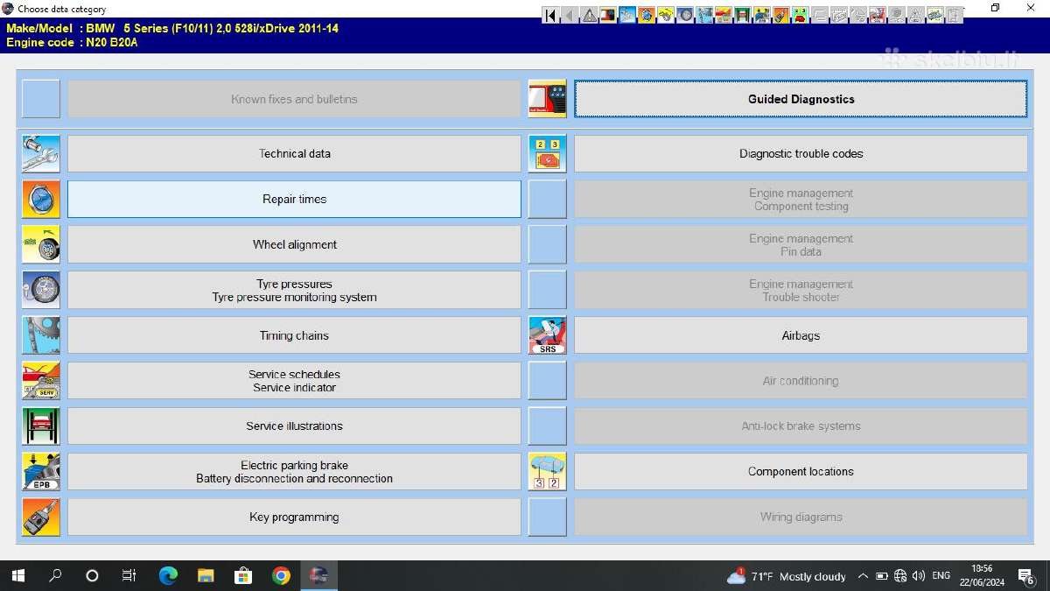The width and height of the screenshot is (1050, 591).
Task: Click the small Guided Diagnostics icon in top toolbar
Action: [x=608, y=15]
